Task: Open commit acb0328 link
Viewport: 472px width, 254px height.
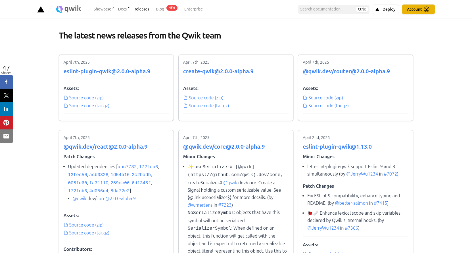Action: tap(99, 175)
